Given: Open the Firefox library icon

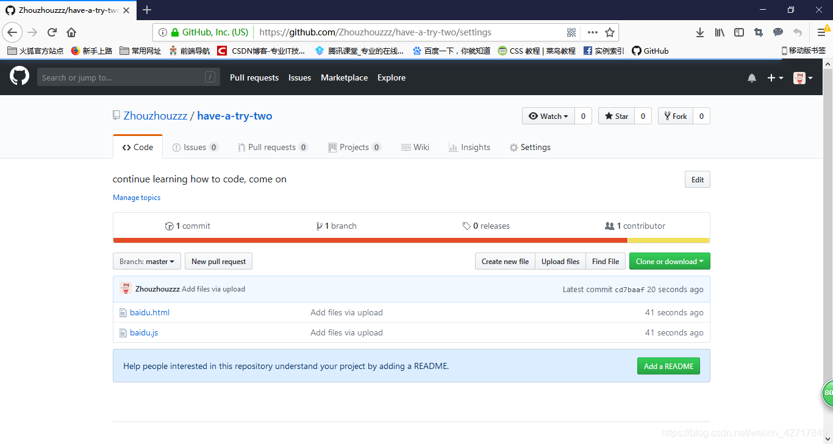Looking at the screenshot, I should [720, 32].
